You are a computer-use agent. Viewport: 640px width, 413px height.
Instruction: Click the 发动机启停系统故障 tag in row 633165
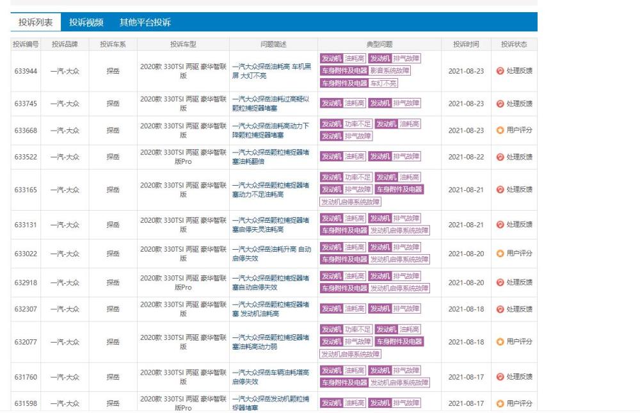coord(350,202)
